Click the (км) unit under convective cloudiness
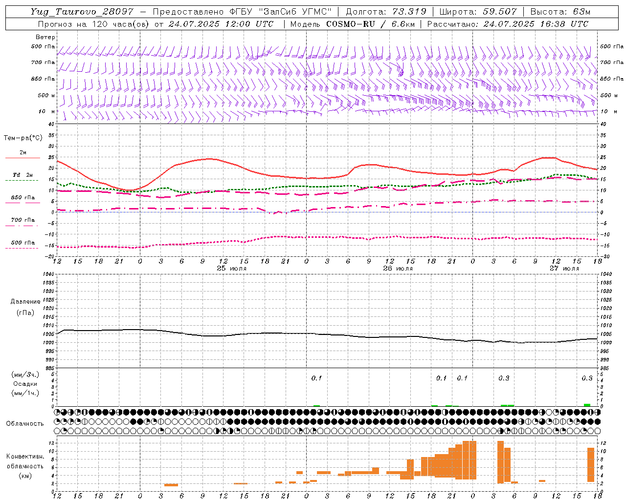 point(25,476)
